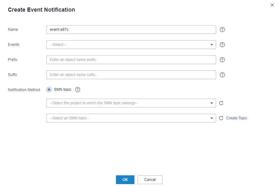Viewport: 278px width, 186px height.
Task: Click the help icon beside the Suffix field
Action: click(222, 75)
